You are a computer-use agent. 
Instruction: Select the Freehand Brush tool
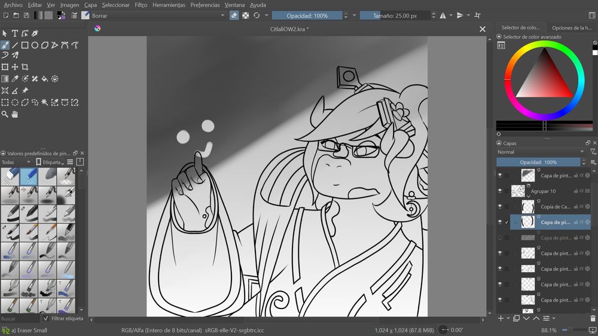5,45
